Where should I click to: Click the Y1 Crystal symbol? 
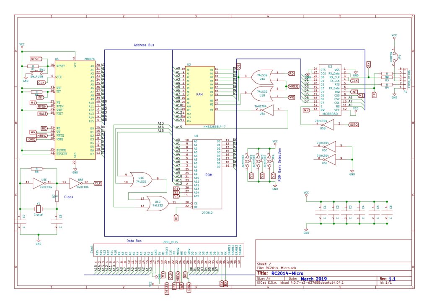(x=39, y=209)
